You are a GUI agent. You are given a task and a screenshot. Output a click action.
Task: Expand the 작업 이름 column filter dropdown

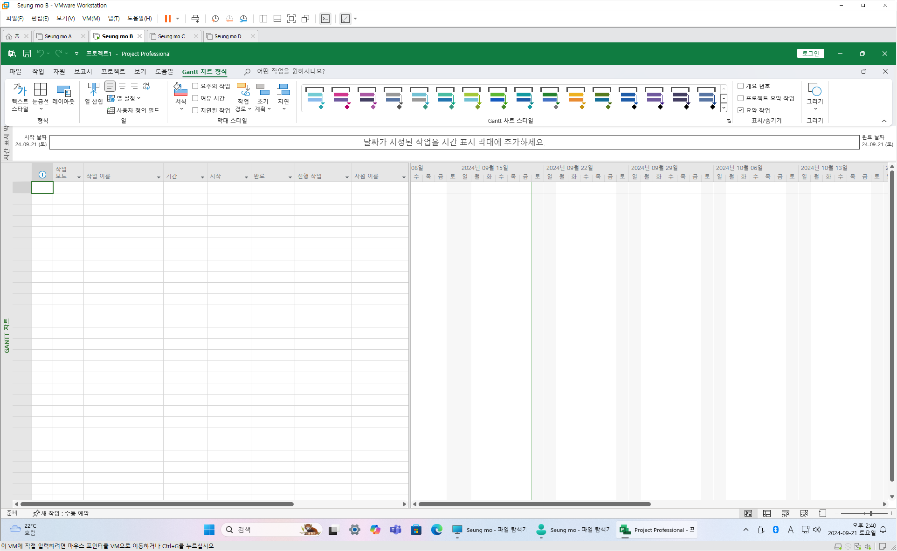point(159,177)
